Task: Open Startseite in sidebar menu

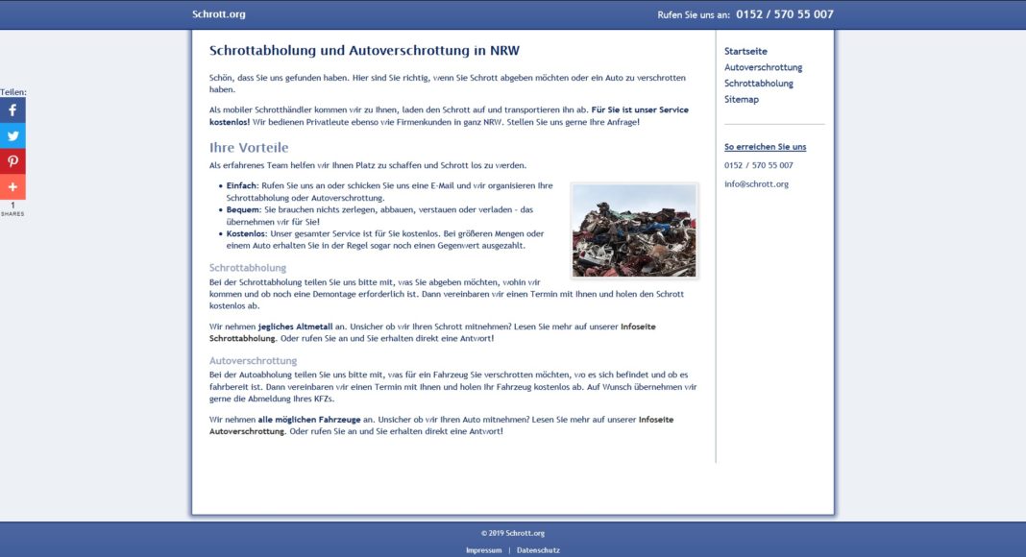Action: pos(745,51)
